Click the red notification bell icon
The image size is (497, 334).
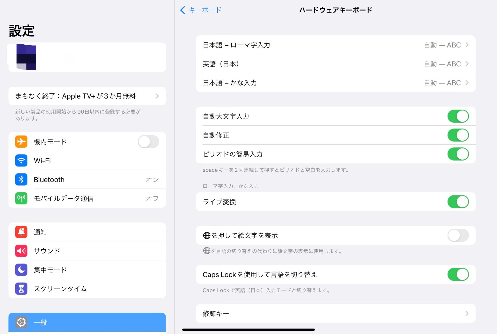tap(21, 232)
